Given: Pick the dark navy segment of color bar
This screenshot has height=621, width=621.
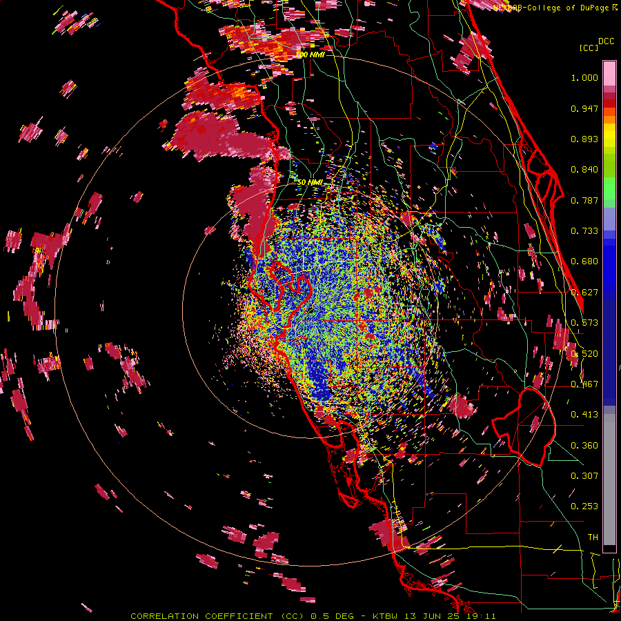Looking at the screenshot, I should pyautogui.click(x=609, y=353).
